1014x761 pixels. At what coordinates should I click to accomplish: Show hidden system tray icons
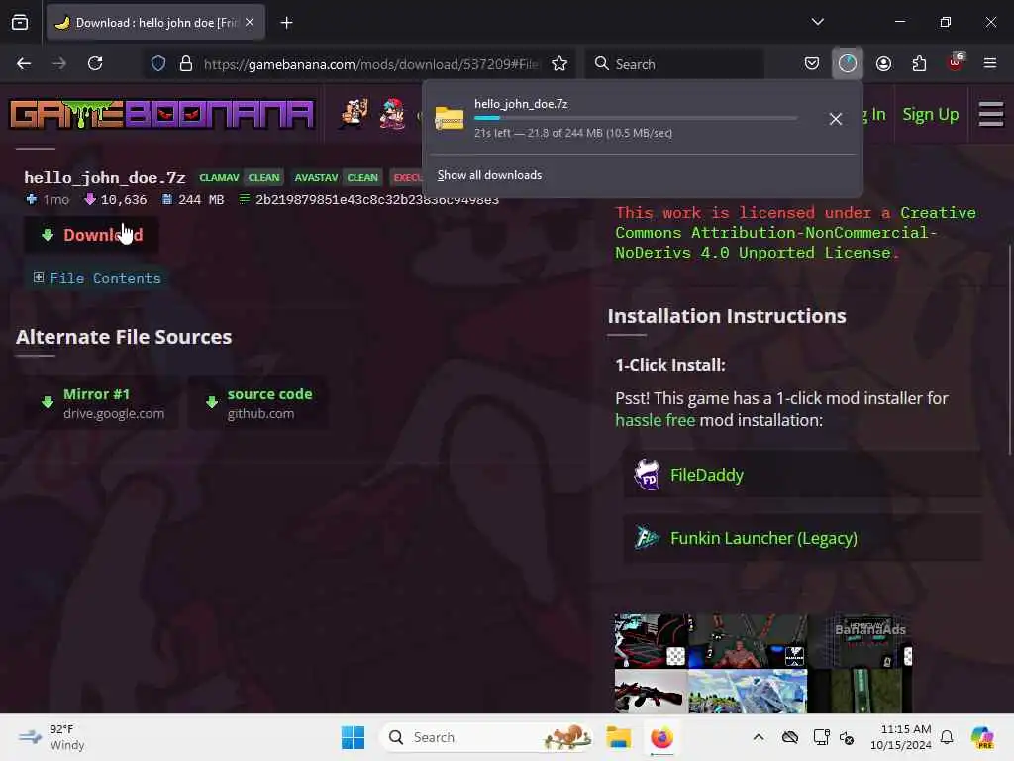759,737
